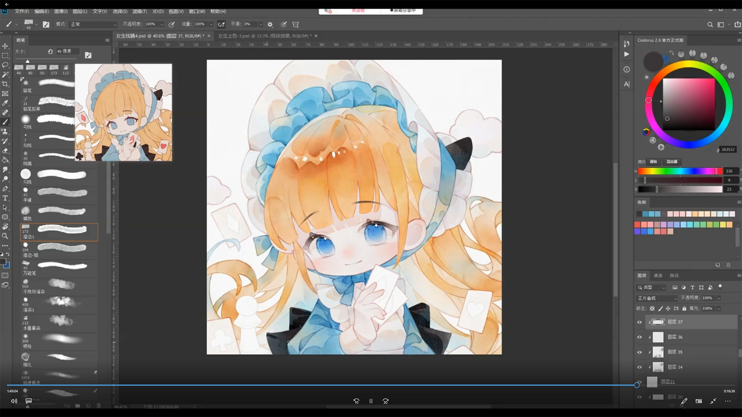
Task: Hide layer 图层 37 with eye icon
Action: tap(639, 322)
